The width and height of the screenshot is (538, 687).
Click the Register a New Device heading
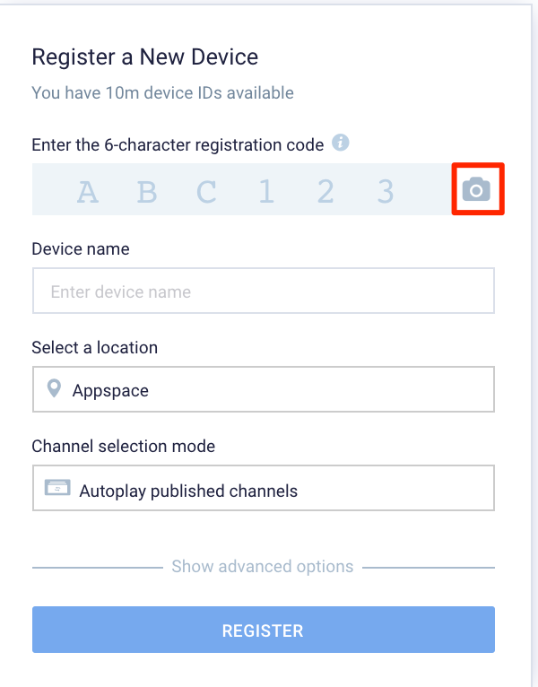click(145, 57)
